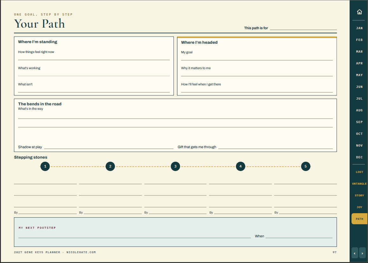Screen dimensions: 368x263
Task: Click the 'Stepping stones' heading
Action: (30, 157)
